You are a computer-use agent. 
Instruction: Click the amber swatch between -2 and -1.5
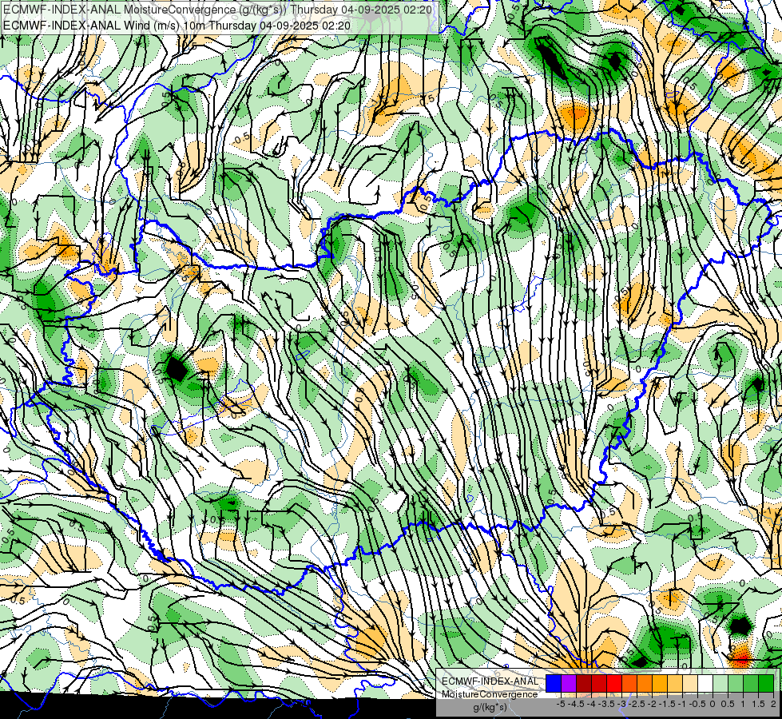[660, 683]
